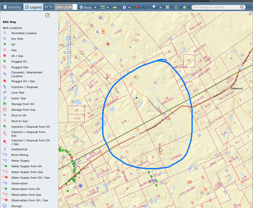Select the crosshair locate tool
The height and width of the screenshot is (208, 253).
click(x=145, y=7)
